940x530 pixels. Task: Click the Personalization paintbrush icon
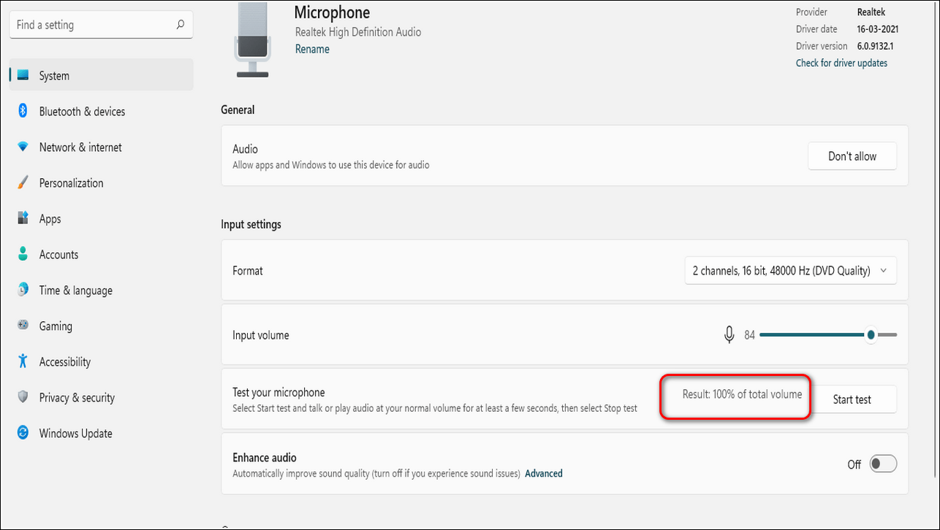[23, 183]
